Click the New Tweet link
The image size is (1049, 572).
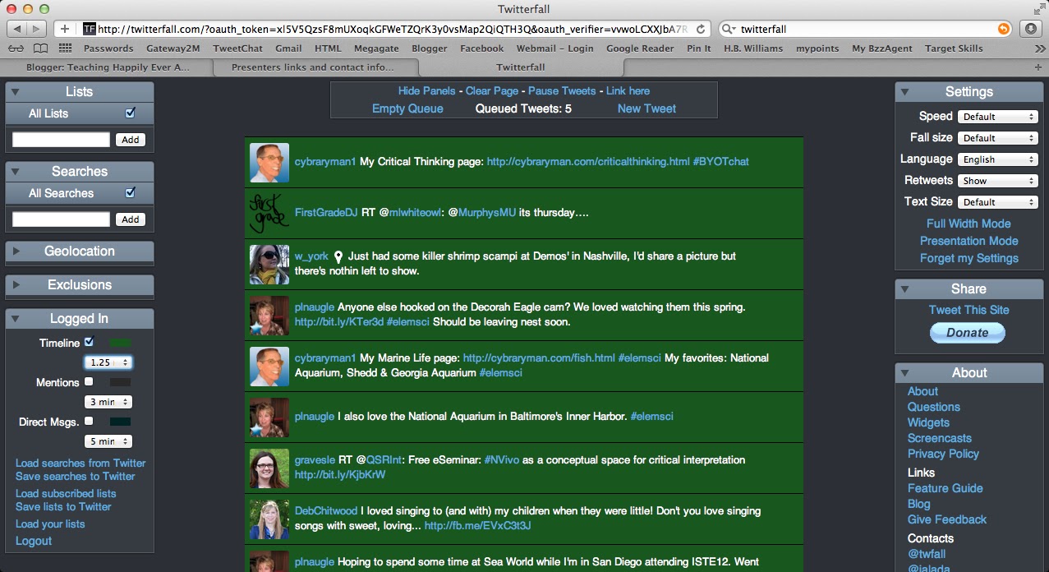[647, 108]
